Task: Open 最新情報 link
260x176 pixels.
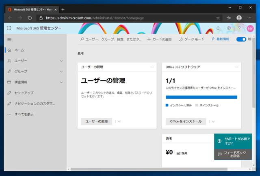Action: 220,39
